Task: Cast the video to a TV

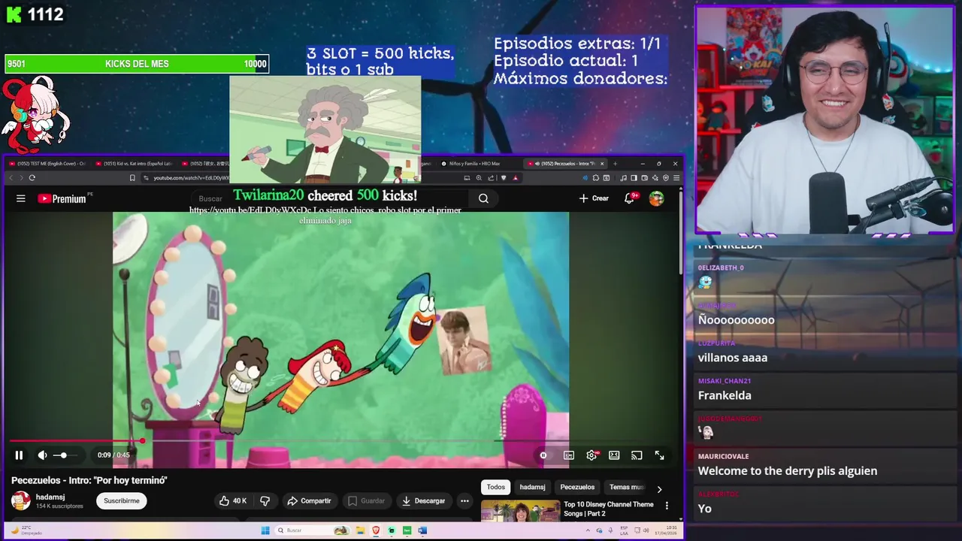Action: click(x=637, y=455)
